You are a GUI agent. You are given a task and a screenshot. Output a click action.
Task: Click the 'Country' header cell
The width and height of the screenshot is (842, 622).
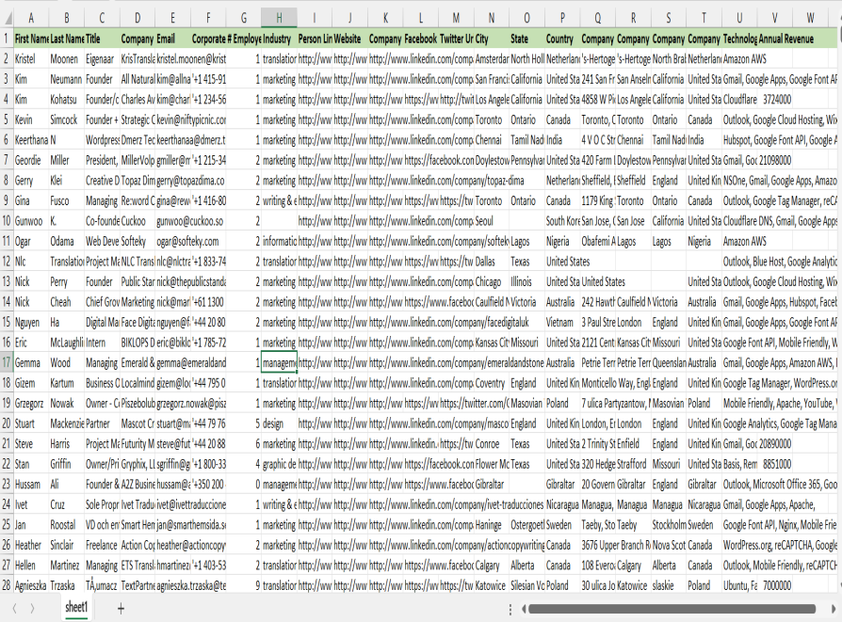tap(562, 39)
